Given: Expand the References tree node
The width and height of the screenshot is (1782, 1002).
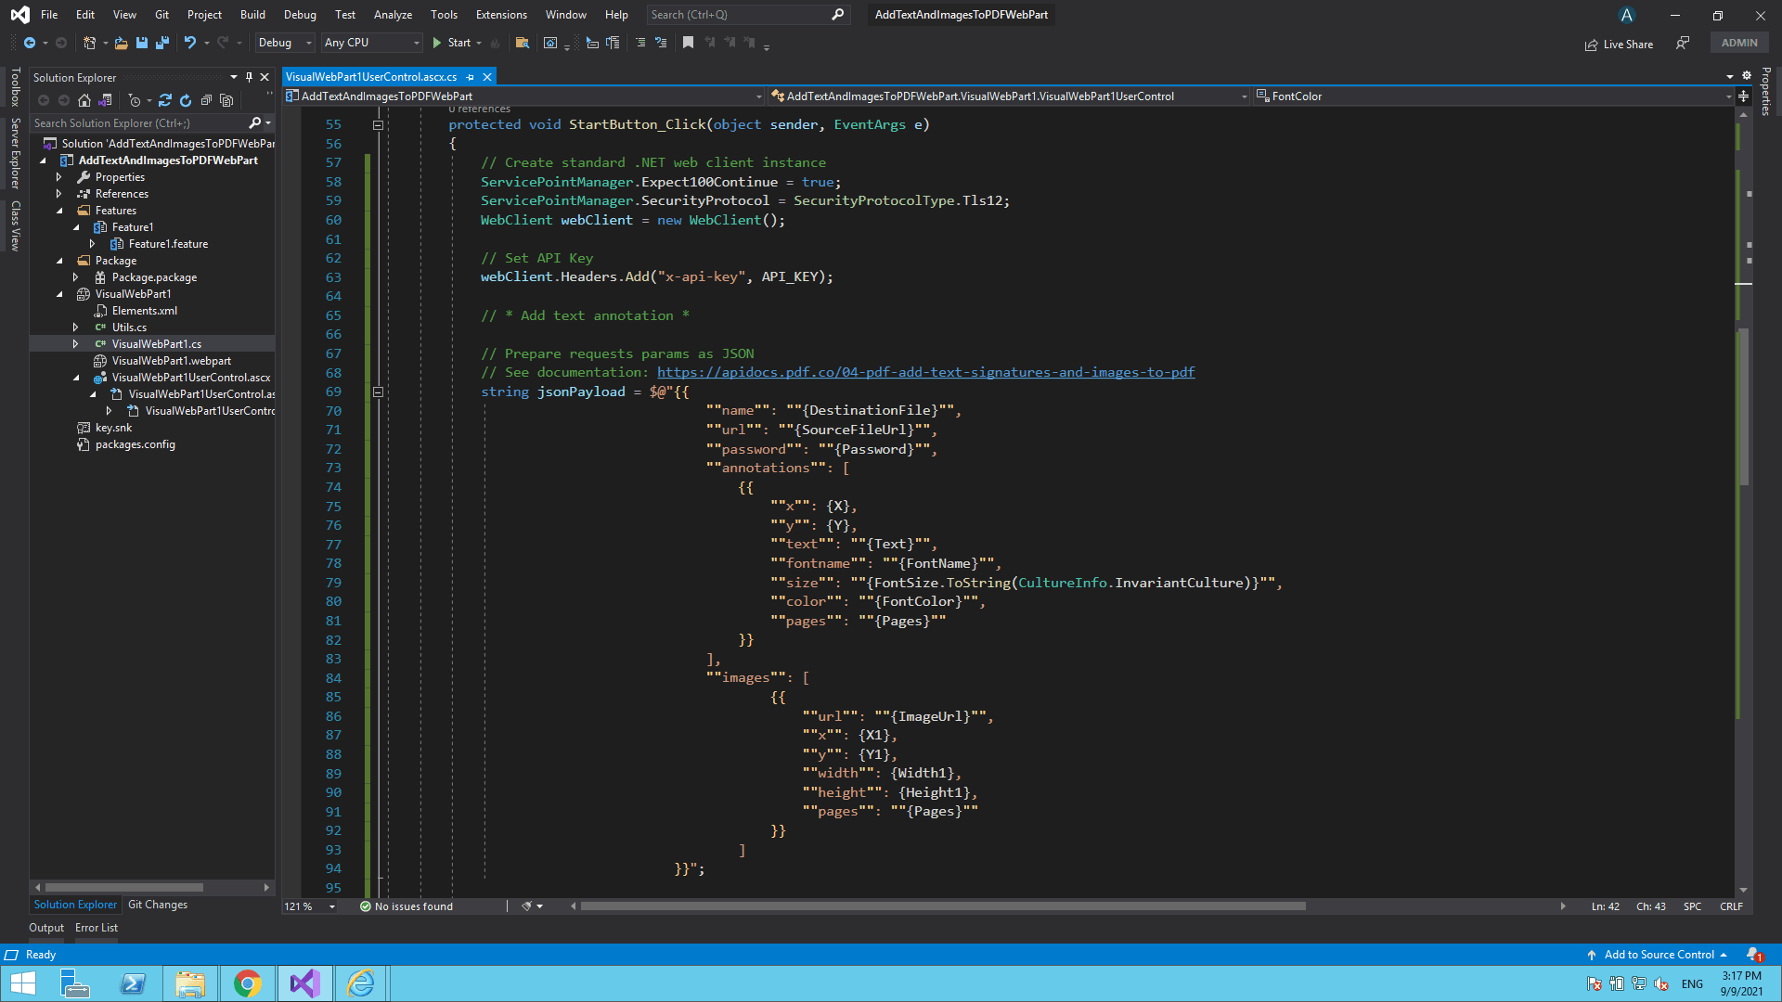Looking at the screenshot, I should click(59, 194).
